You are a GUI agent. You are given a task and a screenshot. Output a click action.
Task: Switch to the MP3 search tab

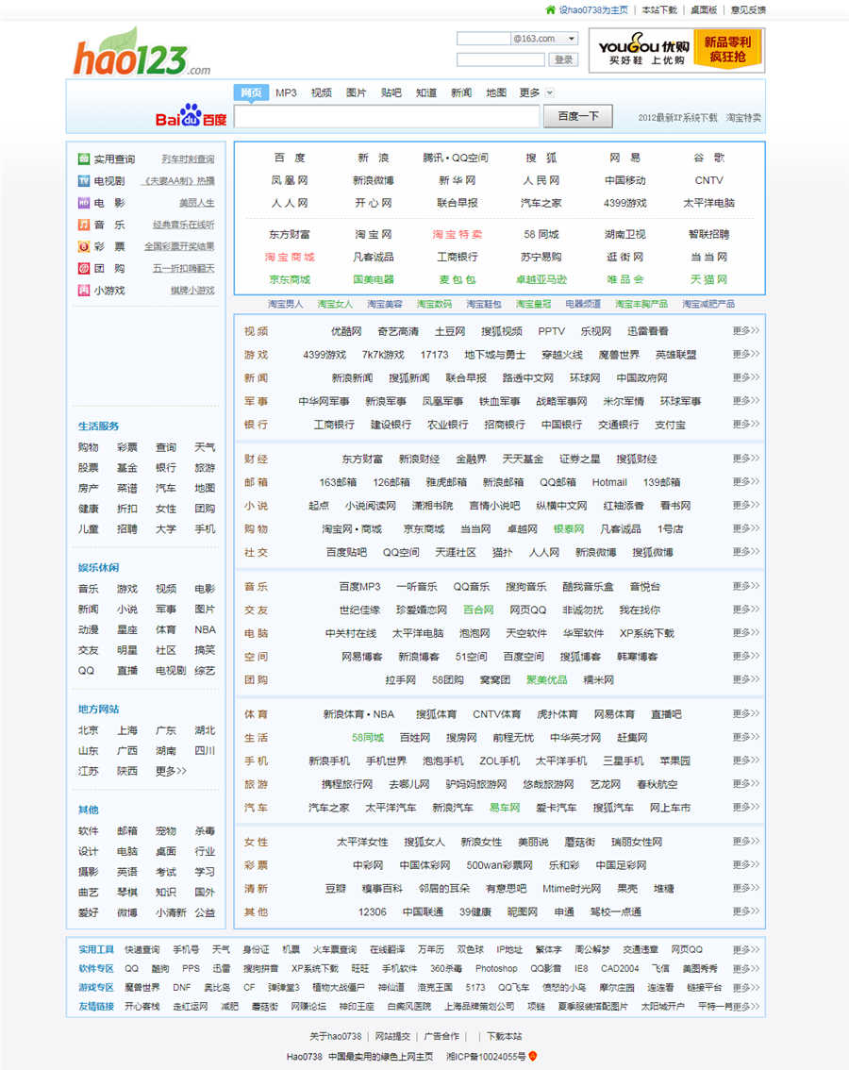pyautogui.click(x=286, y=92)
